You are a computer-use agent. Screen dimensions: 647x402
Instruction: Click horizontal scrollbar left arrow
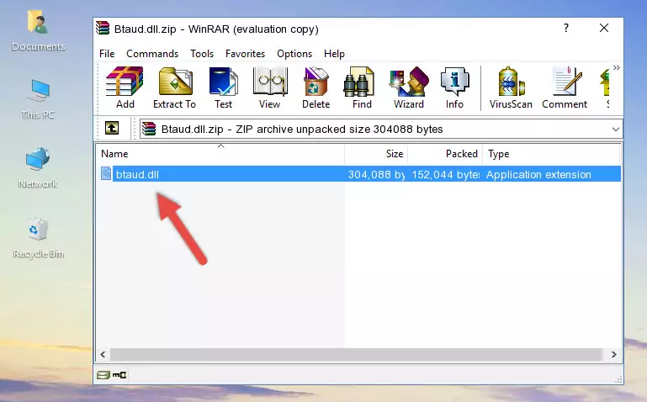coord(103,354)
